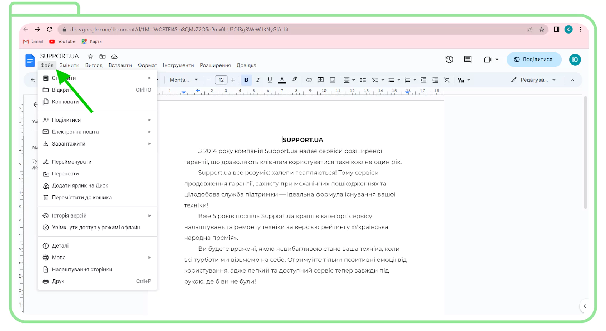Image resolution: width=606 pixels, height=331 pixels.
Task: Click the browser address bar URL
Action: point(179,30)
